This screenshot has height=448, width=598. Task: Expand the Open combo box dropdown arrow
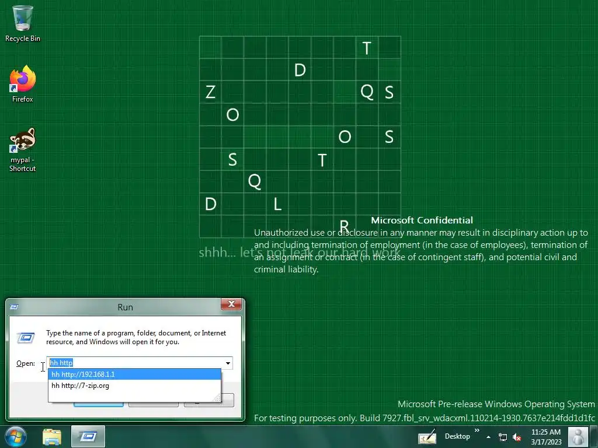[228, 363]
